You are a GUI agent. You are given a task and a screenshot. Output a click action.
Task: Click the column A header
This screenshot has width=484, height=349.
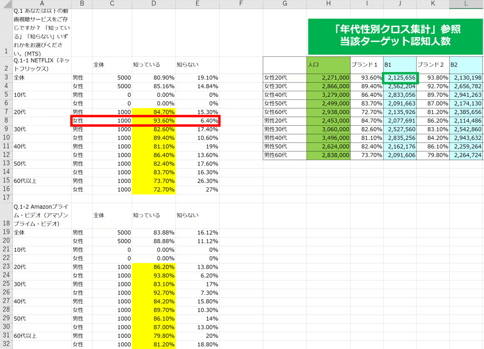pos(42,4)
